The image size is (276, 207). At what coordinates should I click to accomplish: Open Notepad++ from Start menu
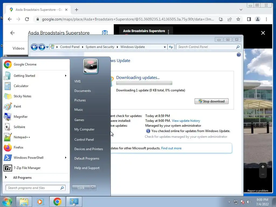click(x=36, y=137)
